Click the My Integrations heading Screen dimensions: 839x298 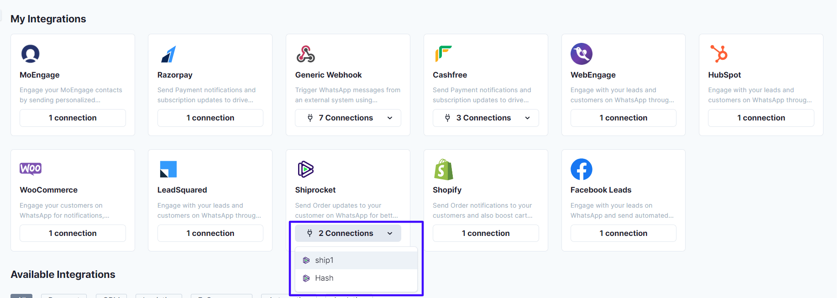tap(48, 19)
